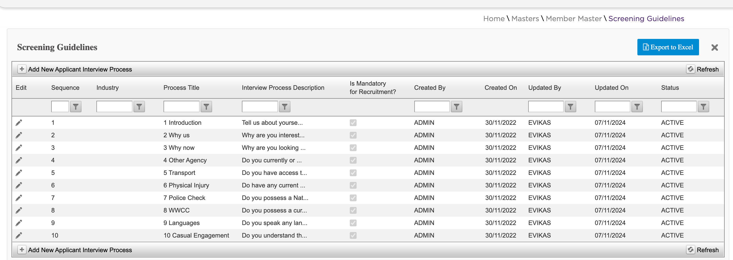Toggle mandatory checkbox for 5 Transport
The height and width of the screenshot is (260, 733).
click(353, 173)
